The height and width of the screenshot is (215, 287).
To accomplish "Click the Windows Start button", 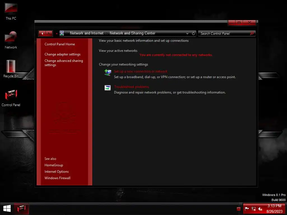I will click(x=7, y=209).
